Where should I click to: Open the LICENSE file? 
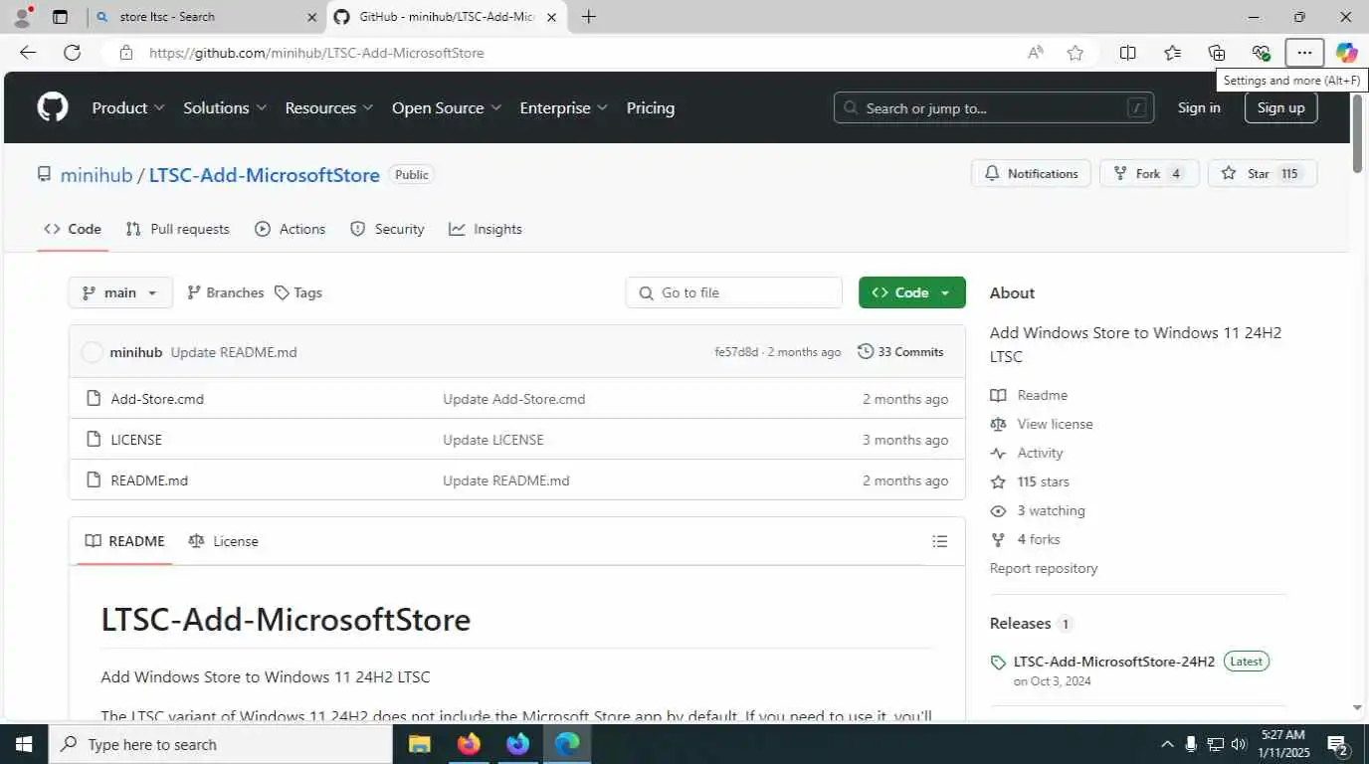(x=136, y=440)
